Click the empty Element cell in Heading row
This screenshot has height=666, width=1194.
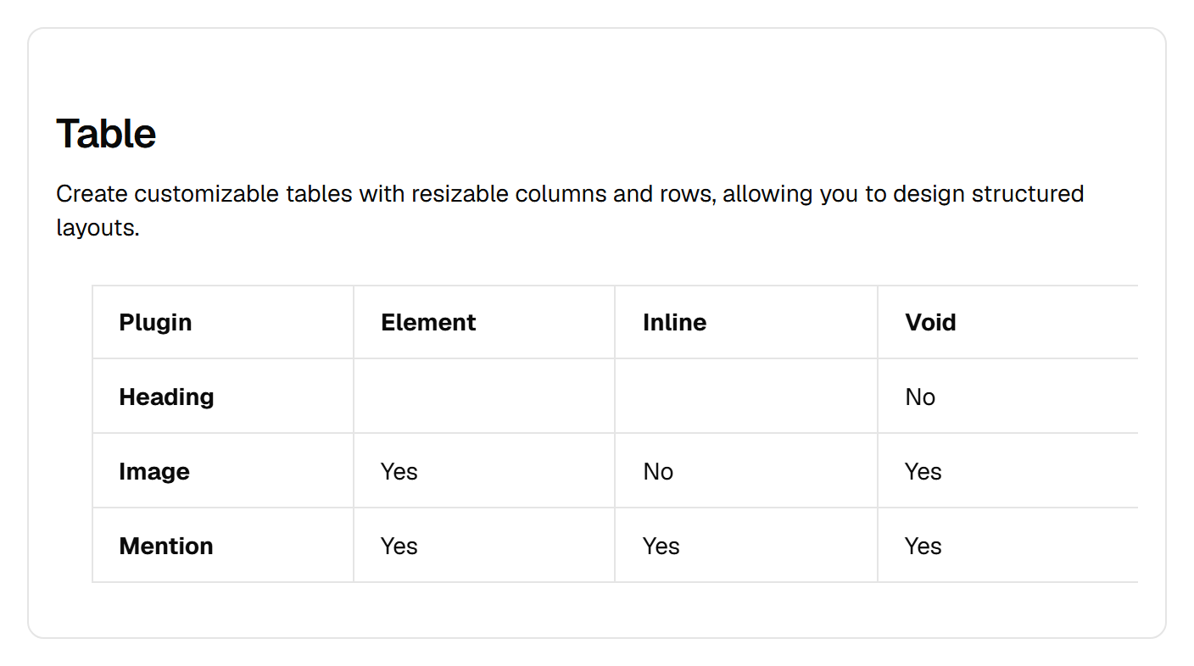click(484, 396)
